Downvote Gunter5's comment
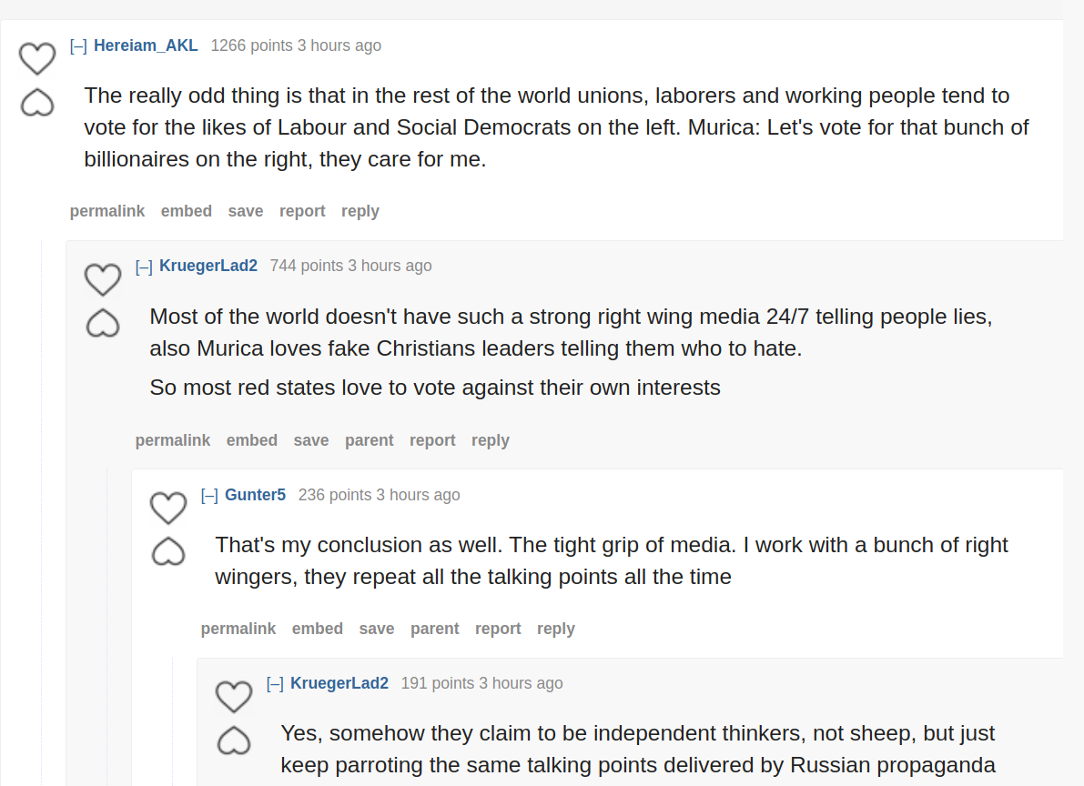1084x786 pixels. 168,551
